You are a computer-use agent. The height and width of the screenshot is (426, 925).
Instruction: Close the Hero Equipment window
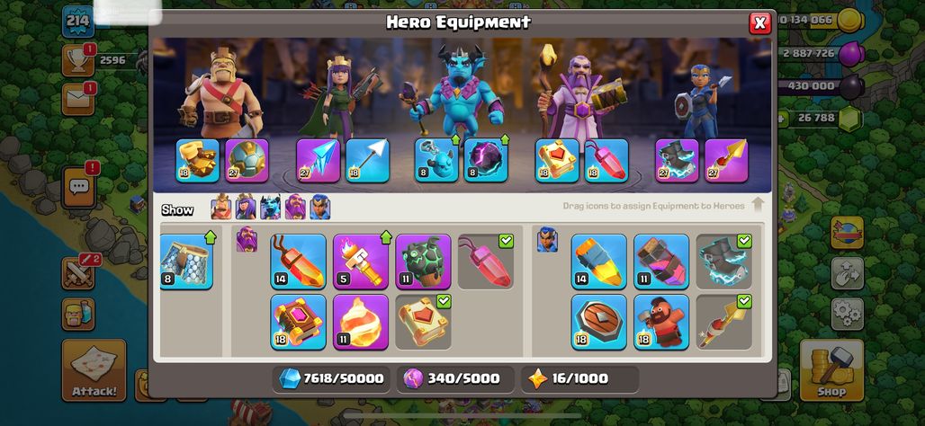pos(759,23)
